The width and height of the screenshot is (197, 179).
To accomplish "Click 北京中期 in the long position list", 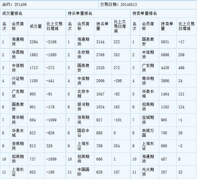I will pyautogui.click(x=83, y=94).
